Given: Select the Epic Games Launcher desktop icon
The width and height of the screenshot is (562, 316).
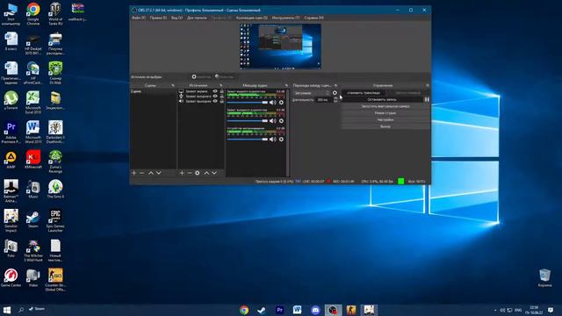Looking at the screenshot, I should (55, 220).
